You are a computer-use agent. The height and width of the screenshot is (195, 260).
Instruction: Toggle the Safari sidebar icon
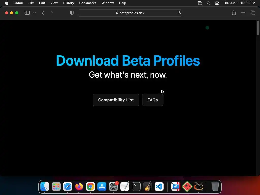(x=27, y=13)
